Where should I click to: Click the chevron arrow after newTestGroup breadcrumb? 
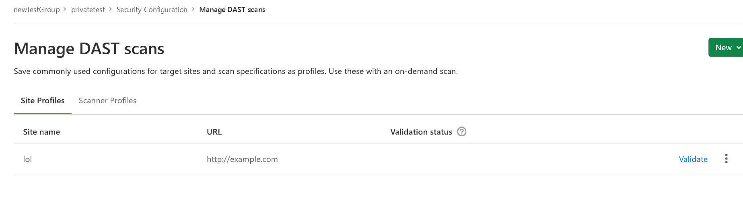(x=65, y=9)
